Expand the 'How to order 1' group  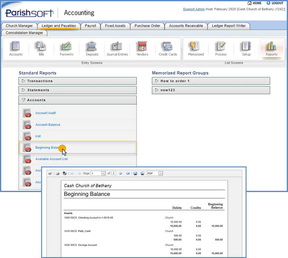point(211,81)
